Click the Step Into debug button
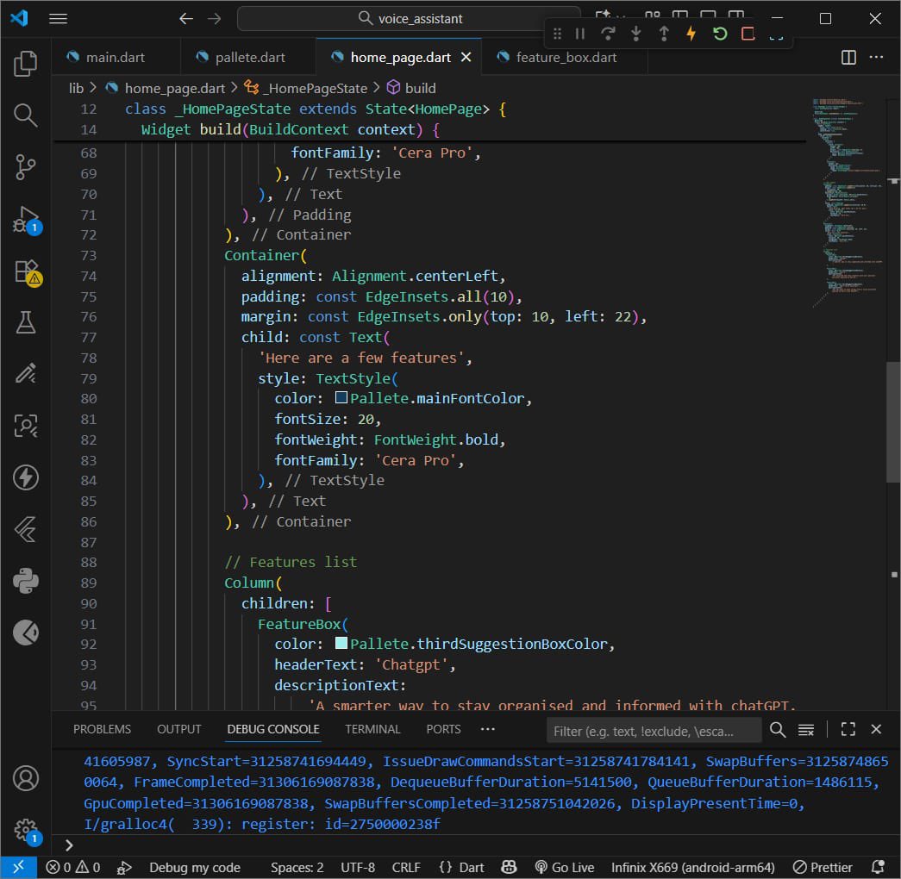 [x=636, y=34]
